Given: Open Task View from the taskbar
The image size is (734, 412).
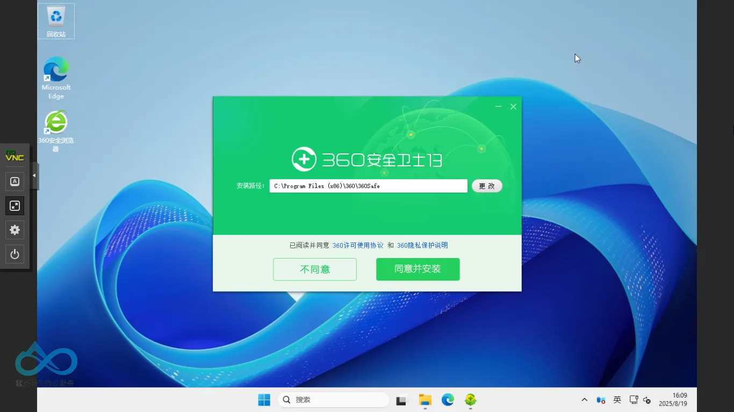Looking at the screenshot, I should pos(401,400).
